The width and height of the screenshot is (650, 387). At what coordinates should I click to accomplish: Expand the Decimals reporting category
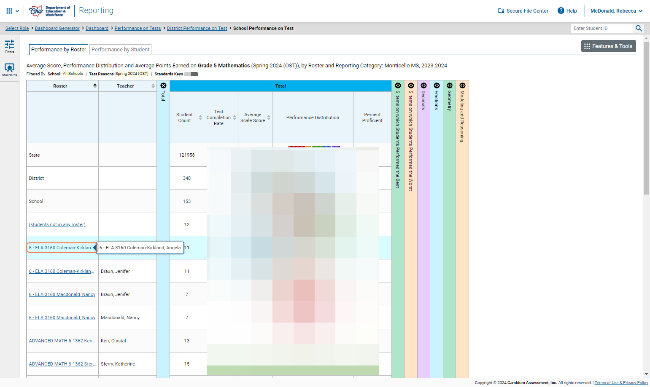(x=423, y=85)
